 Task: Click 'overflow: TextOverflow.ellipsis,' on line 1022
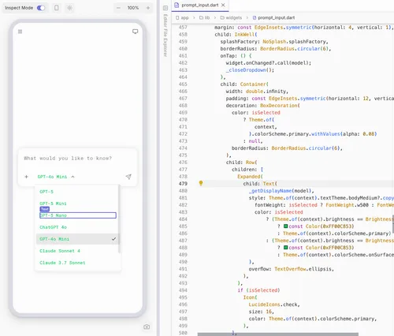(x=292, y=269)
